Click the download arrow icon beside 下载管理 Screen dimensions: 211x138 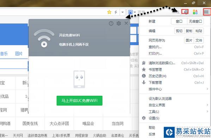point(144,82)
